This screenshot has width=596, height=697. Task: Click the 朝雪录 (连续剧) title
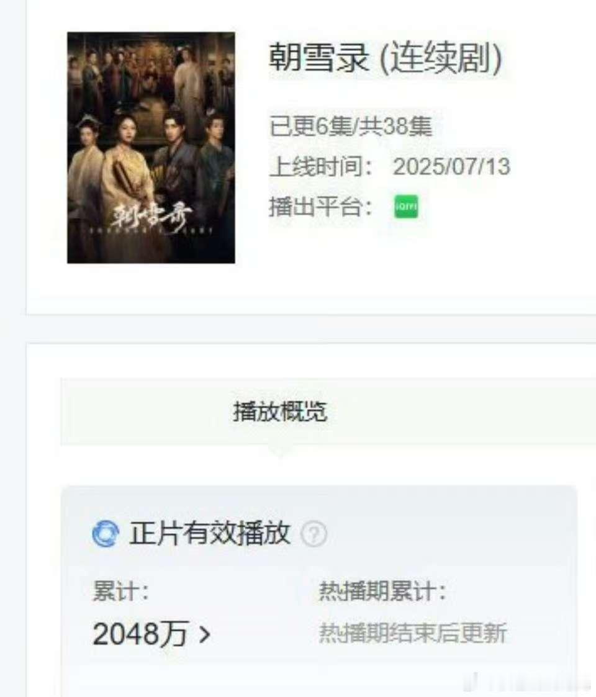[386, 58]
